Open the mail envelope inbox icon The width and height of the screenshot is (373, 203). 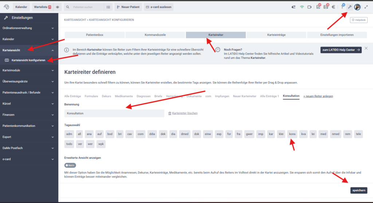[x=326, y=7]
